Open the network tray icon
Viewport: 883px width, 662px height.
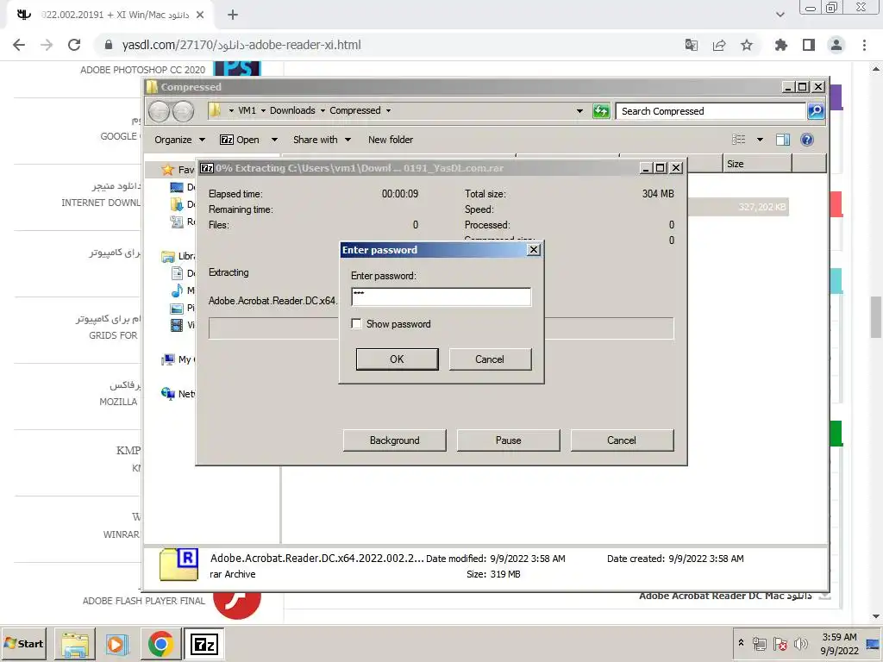pyautogui.click(x=760, y=643)
